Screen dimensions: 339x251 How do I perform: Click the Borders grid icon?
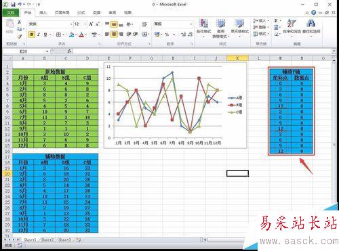pyautogui.click(x=58, y=35)
